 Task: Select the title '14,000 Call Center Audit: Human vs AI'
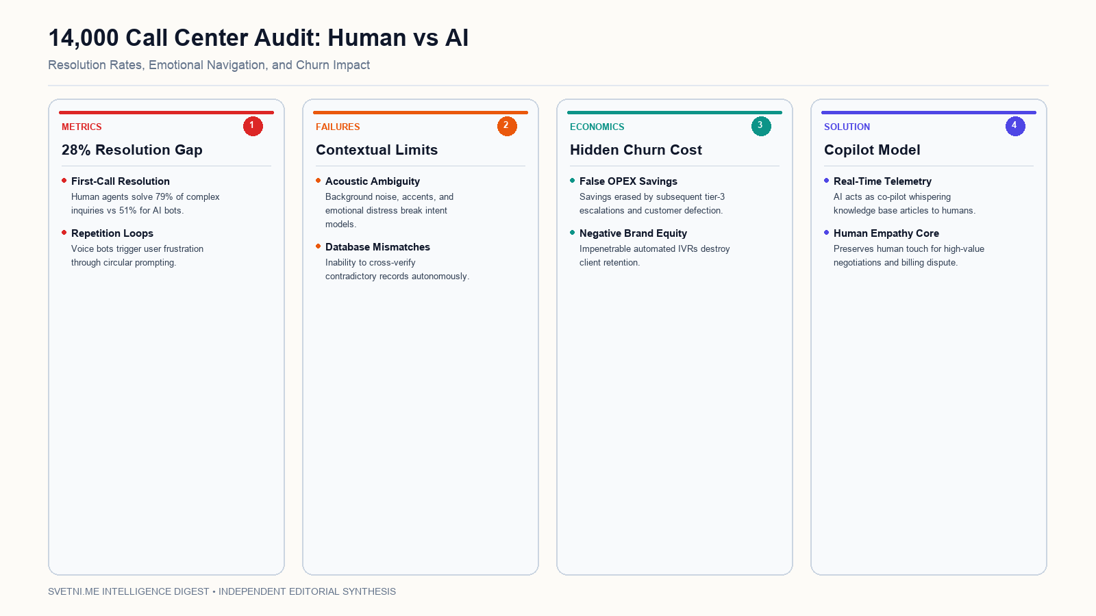pyautogui.click(x=258, y=38)
